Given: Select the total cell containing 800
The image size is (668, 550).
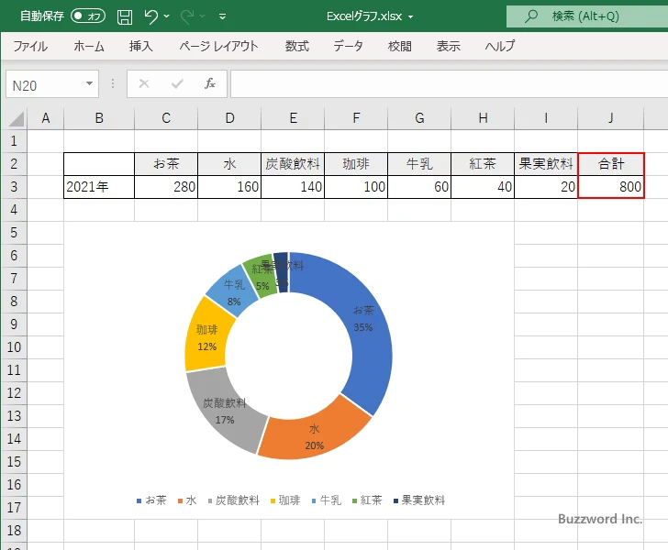Looking at the screenshot, I should (x=611, y=187).
